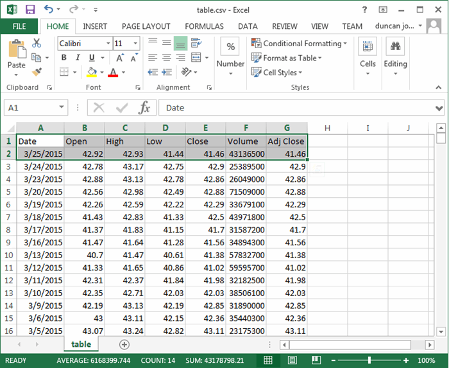
Task: Cancel formula entry with the X icon
Action: pyautogui.click(x=99, y=108)
